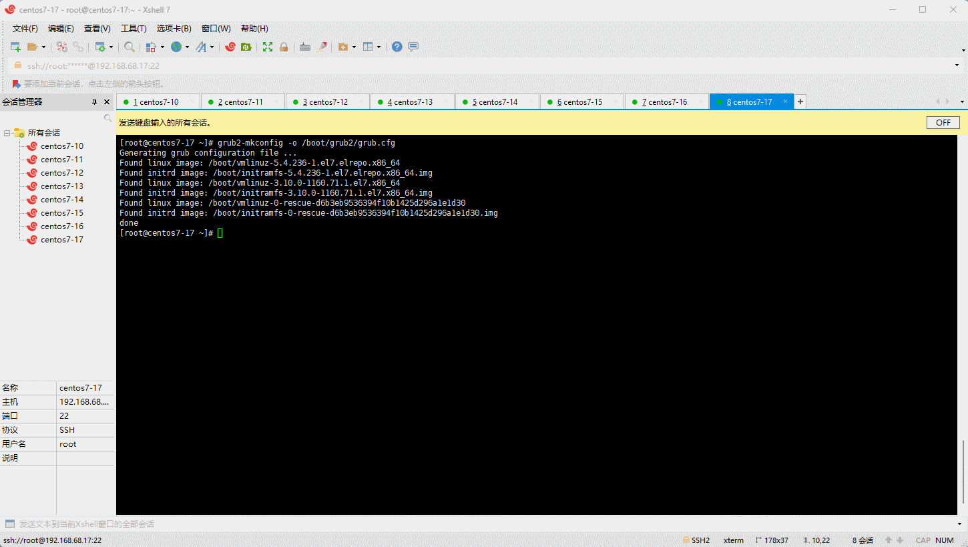Click the Open Session folder icon

click(x=32, y=47)
